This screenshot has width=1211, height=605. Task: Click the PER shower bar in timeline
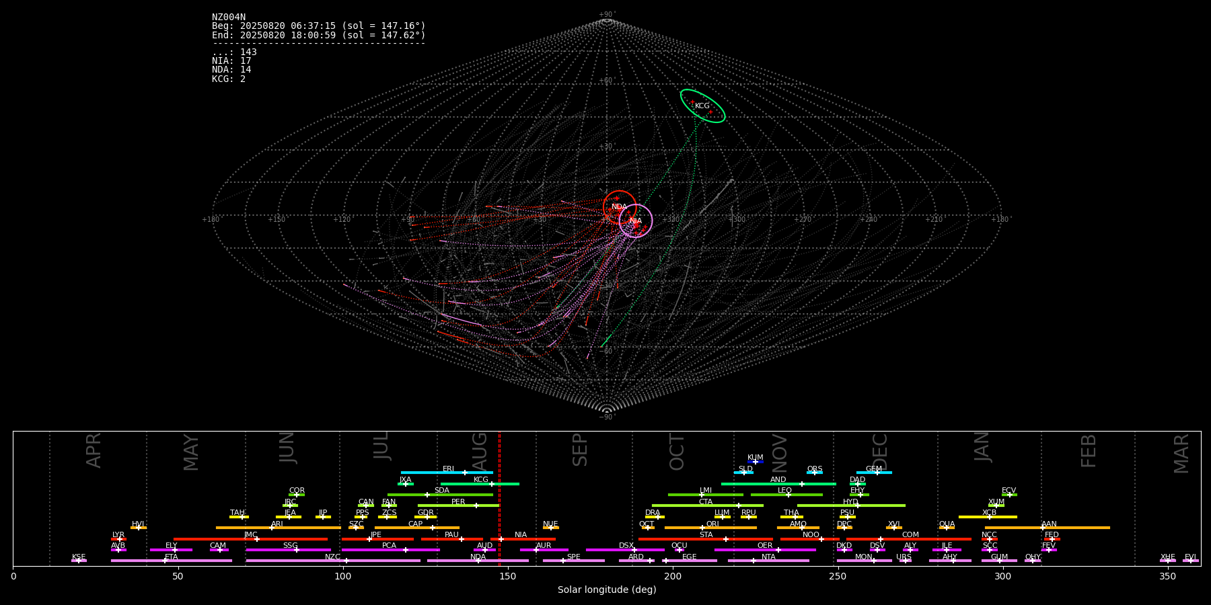(458, 506)
